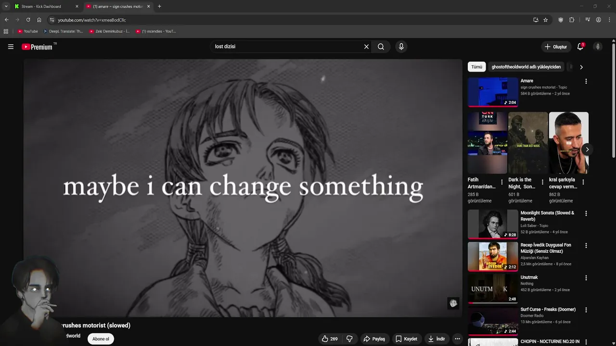Screen dimensions: 616x346
Task: Open Dark is the Night short thumbnail
Action: [528, 143]
